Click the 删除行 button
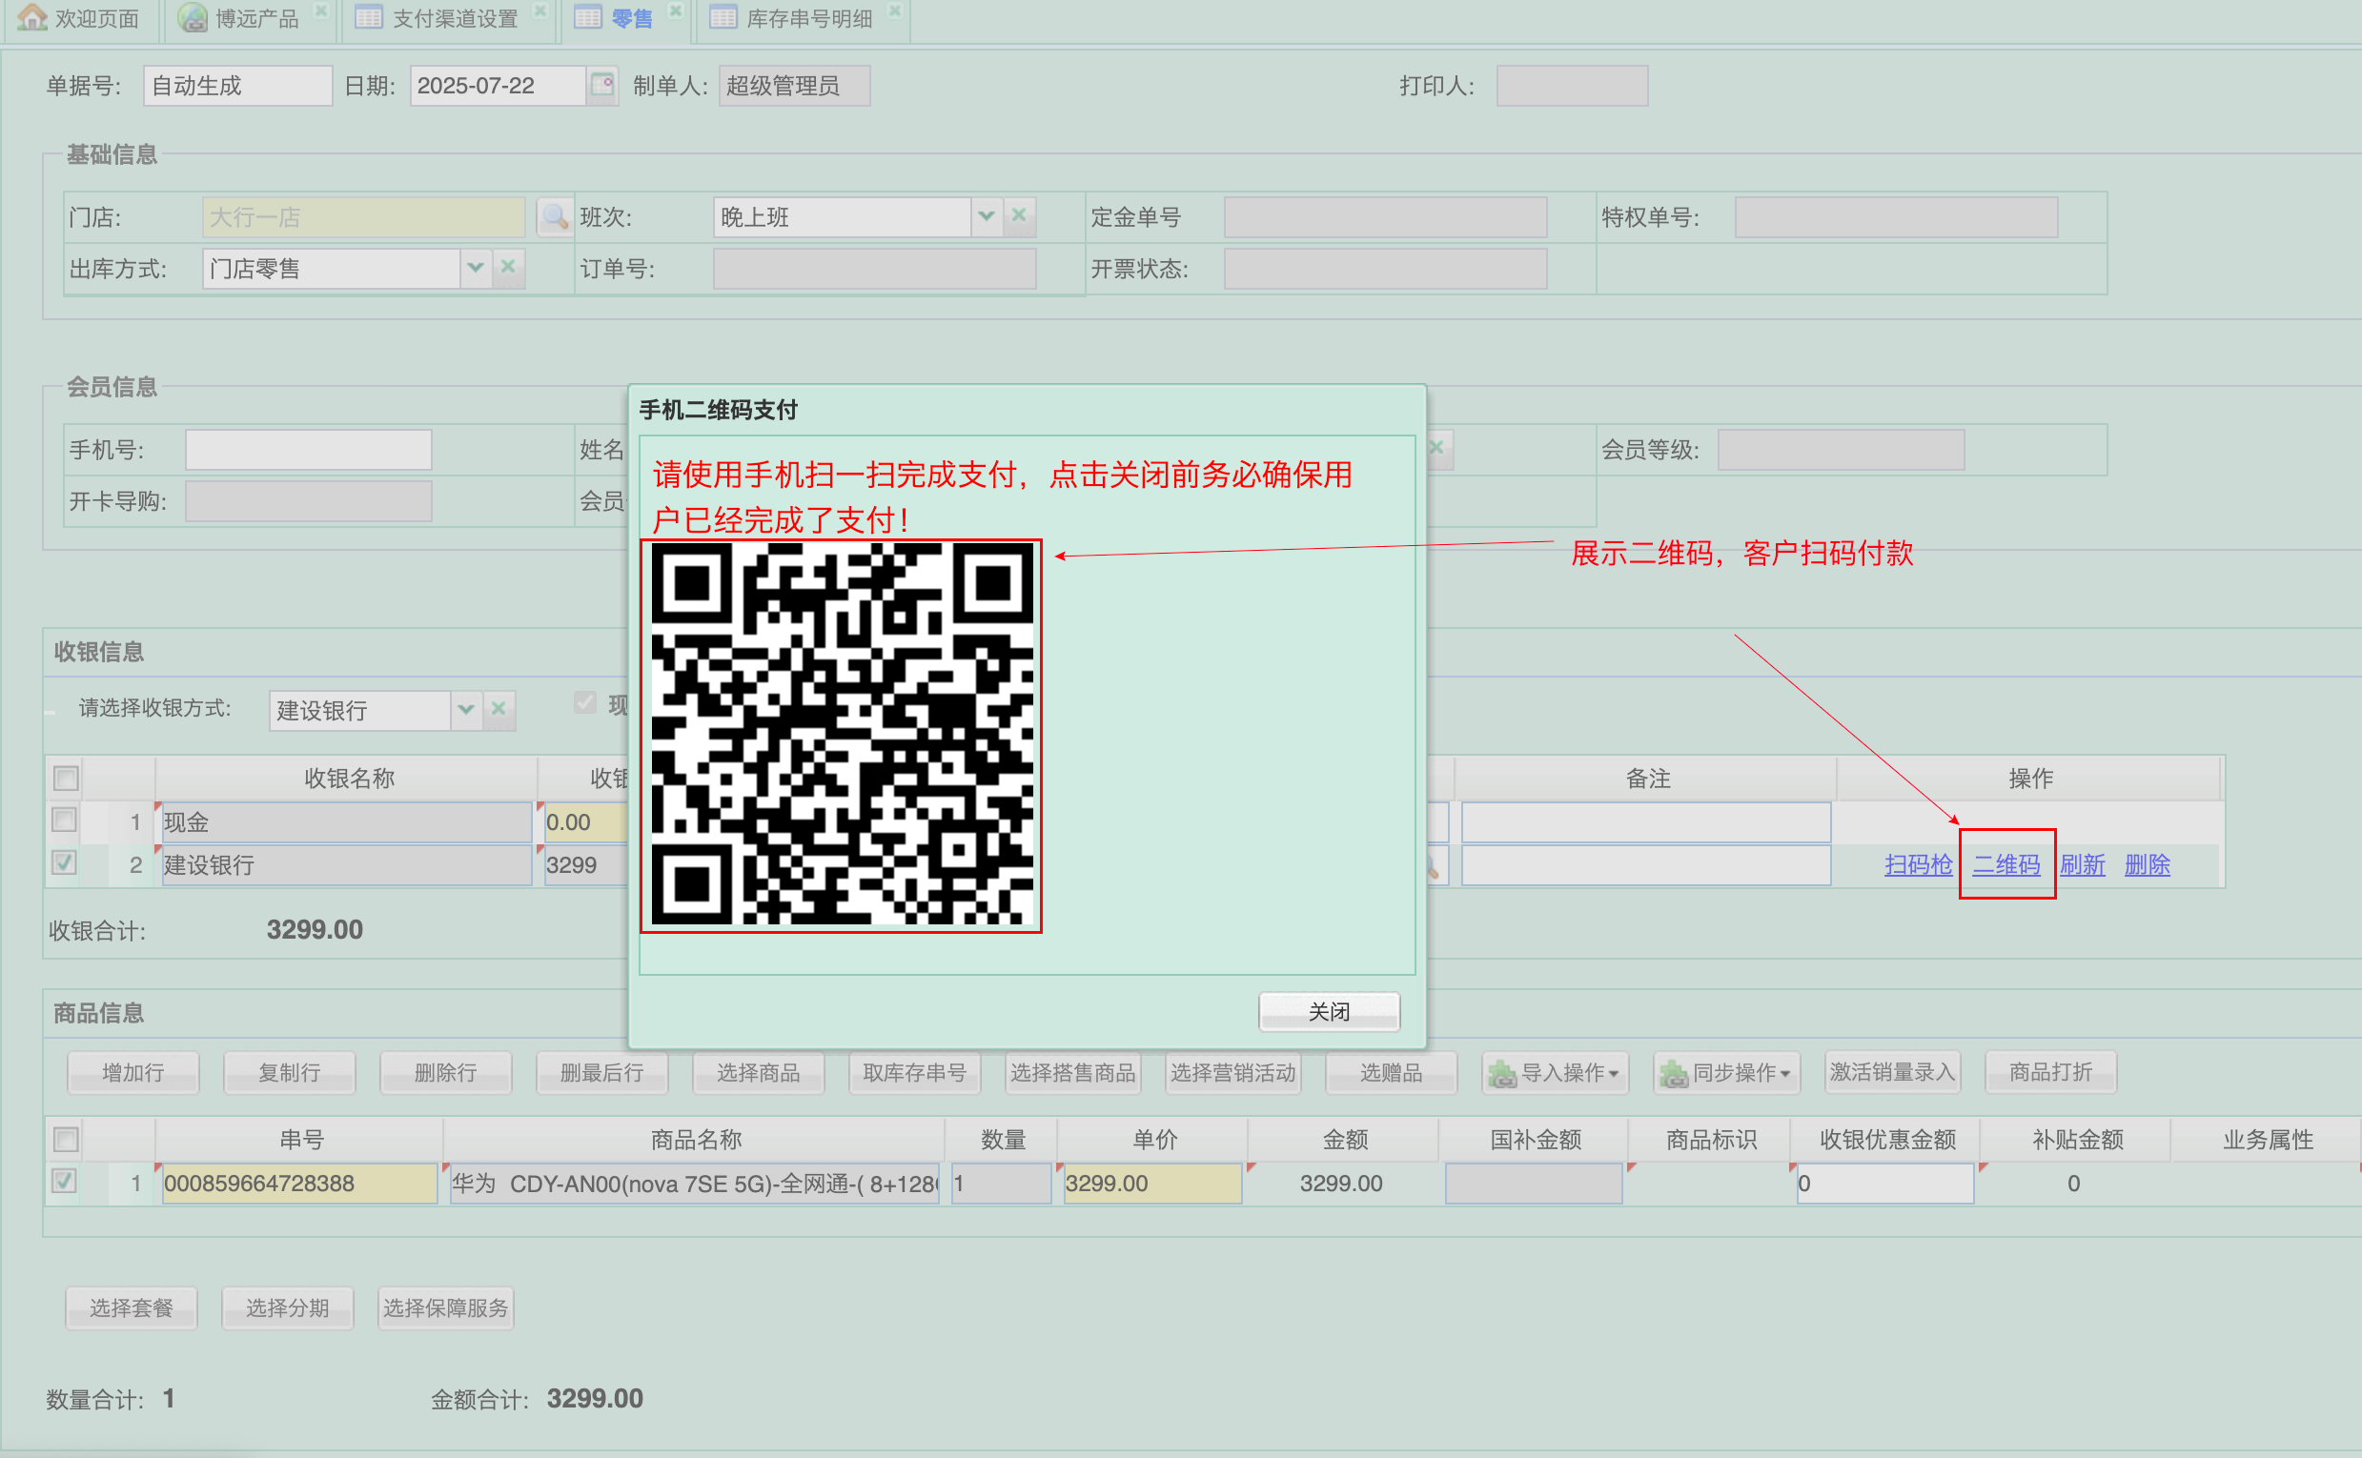Screen dimensions: 2362x1458 coord(445,1073)
